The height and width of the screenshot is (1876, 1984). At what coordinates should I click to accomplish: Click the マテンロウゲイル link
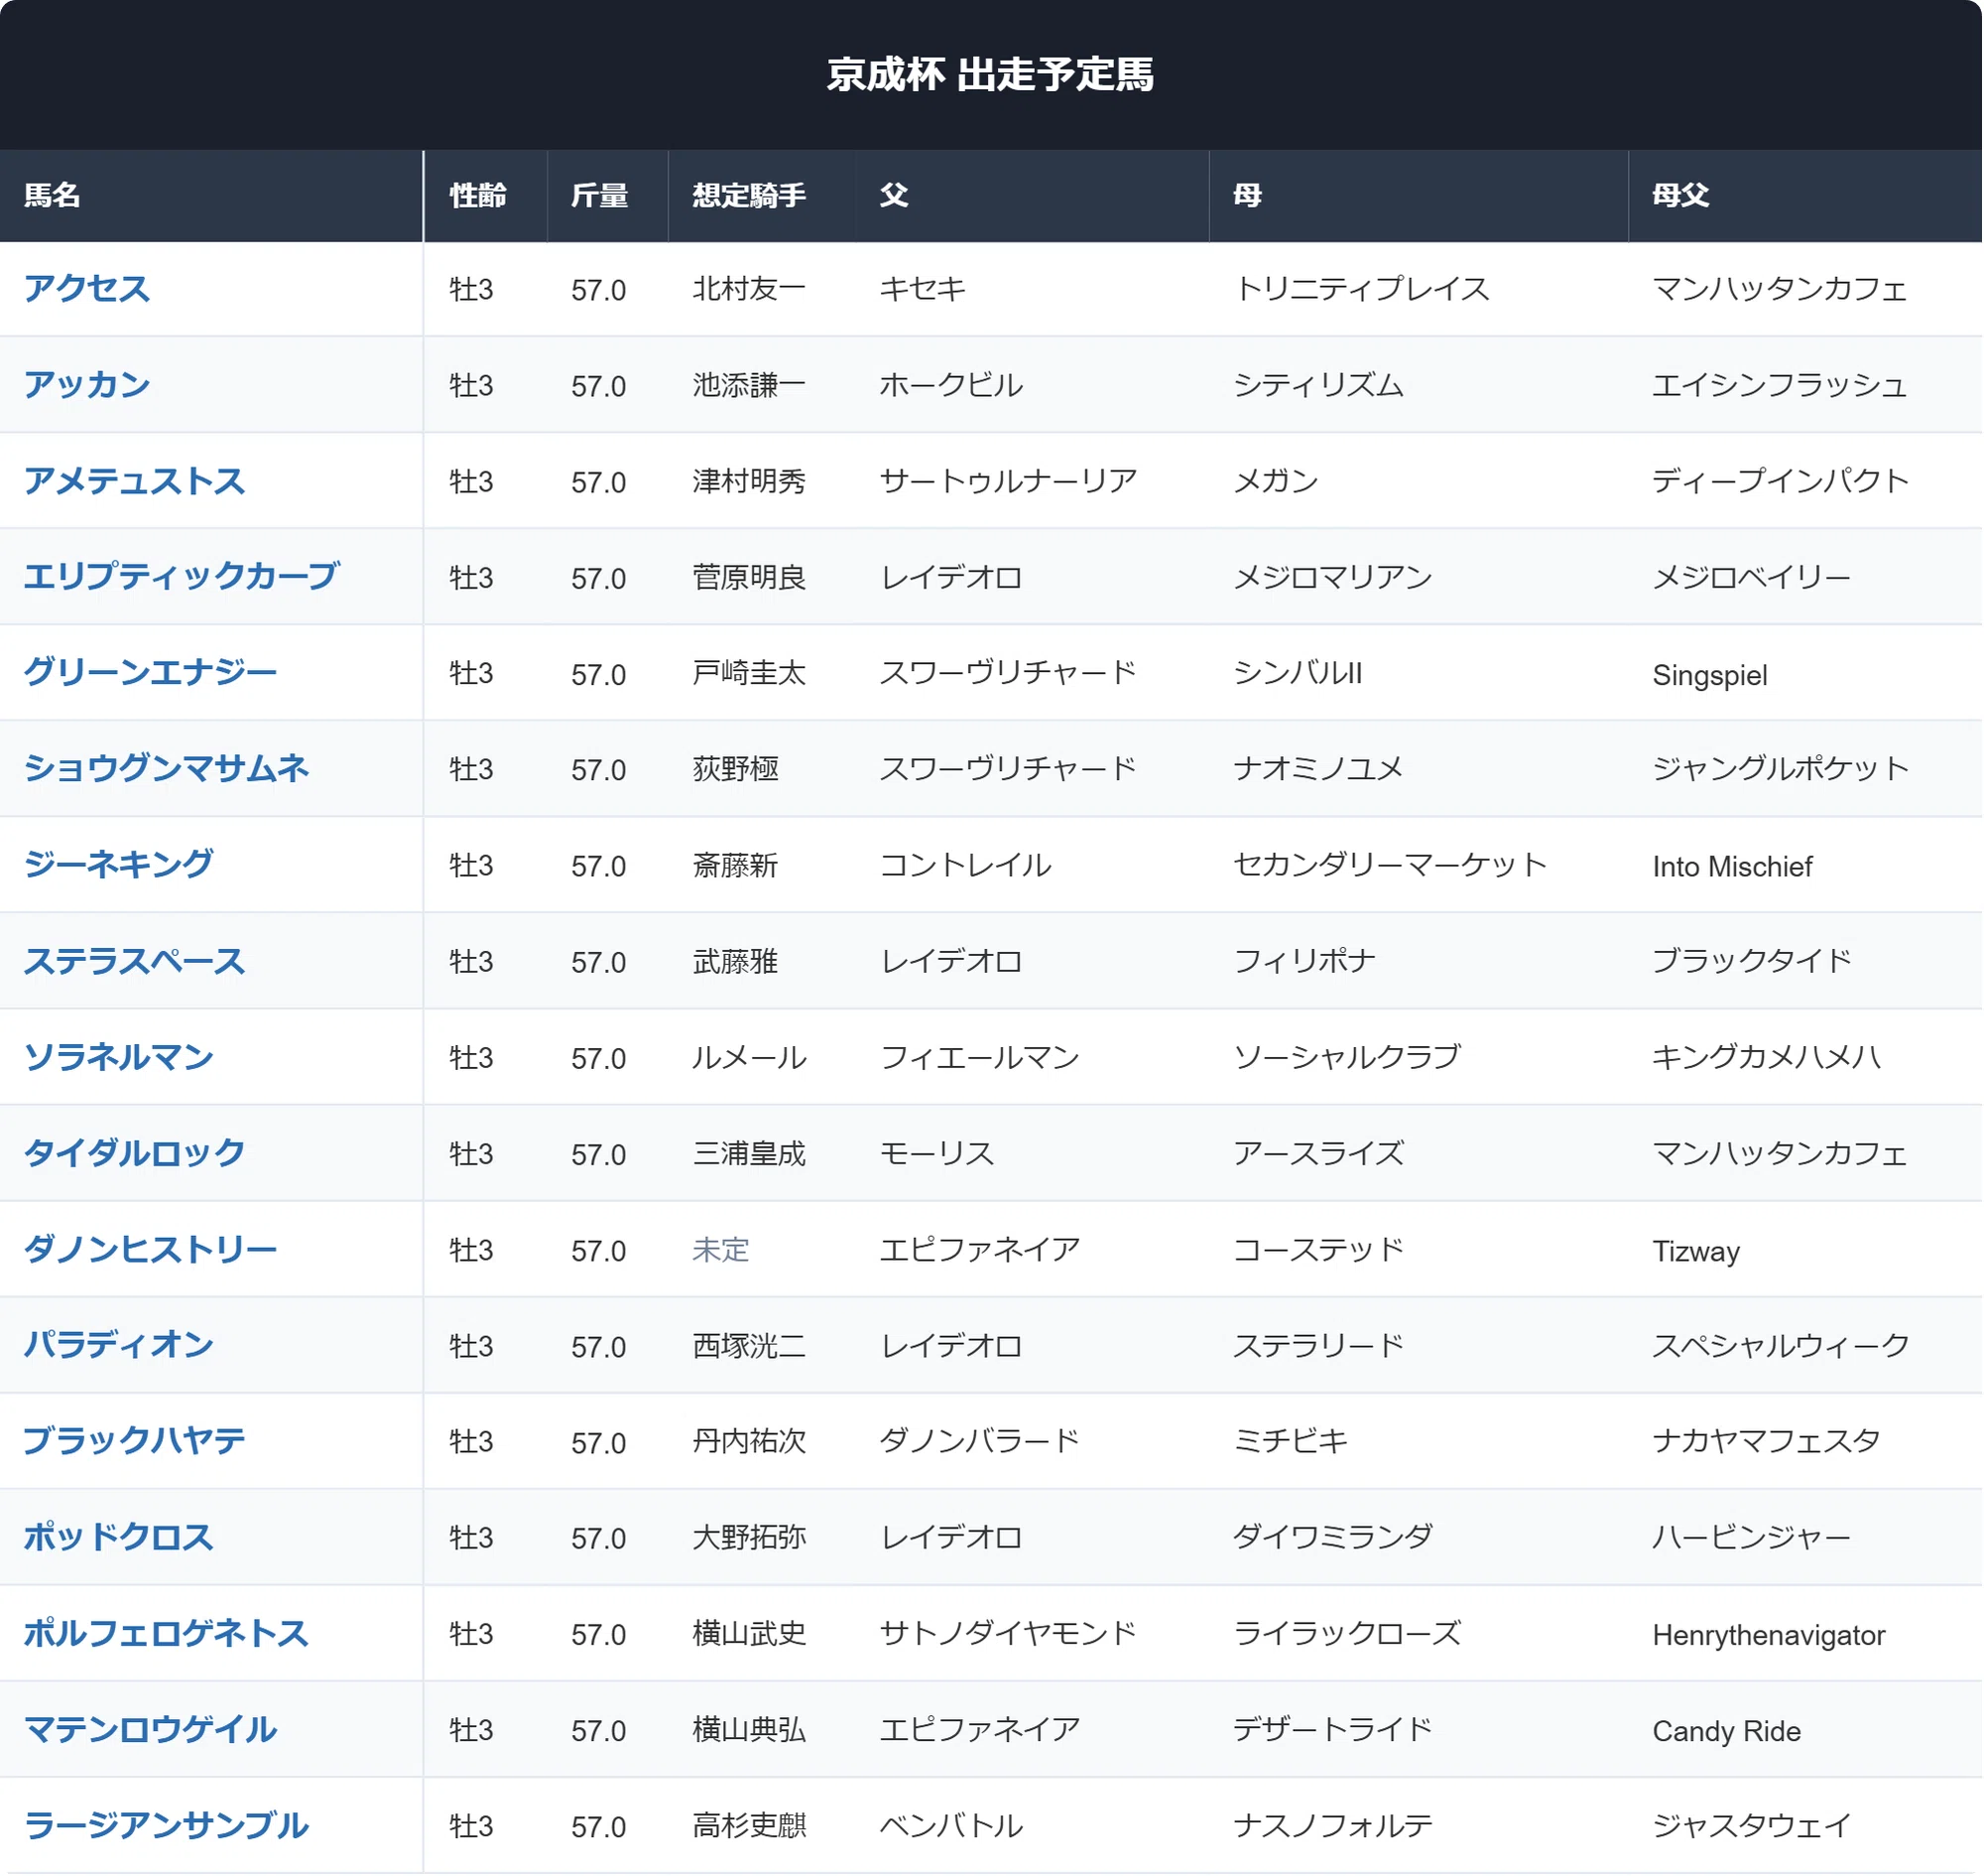[151, 1730]
